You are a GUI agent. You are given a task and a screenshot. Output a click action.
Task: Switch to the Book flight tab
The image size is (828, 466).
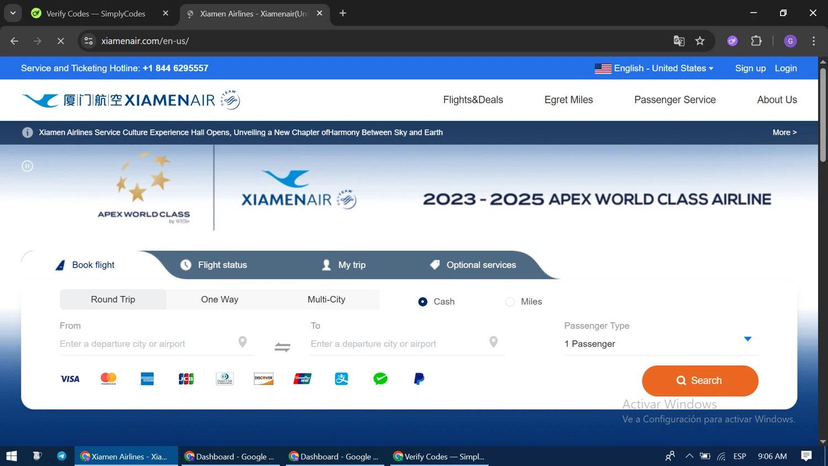pyautogui.click(x=86, y=265)
